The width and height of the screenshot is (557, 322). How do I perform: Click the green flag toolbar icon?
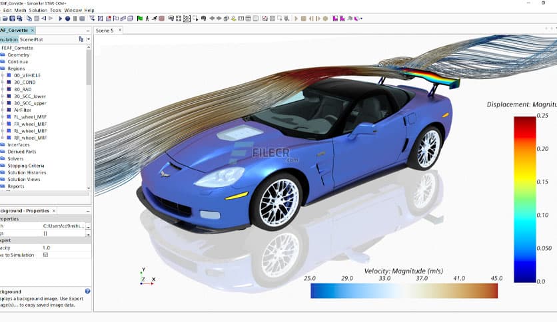click(140, 19)
